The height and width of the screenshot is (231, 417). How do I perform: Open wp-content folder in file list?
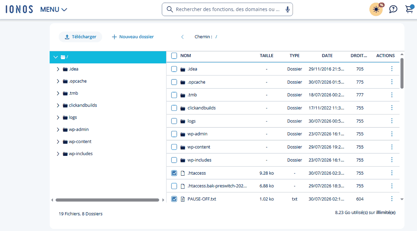199,147
